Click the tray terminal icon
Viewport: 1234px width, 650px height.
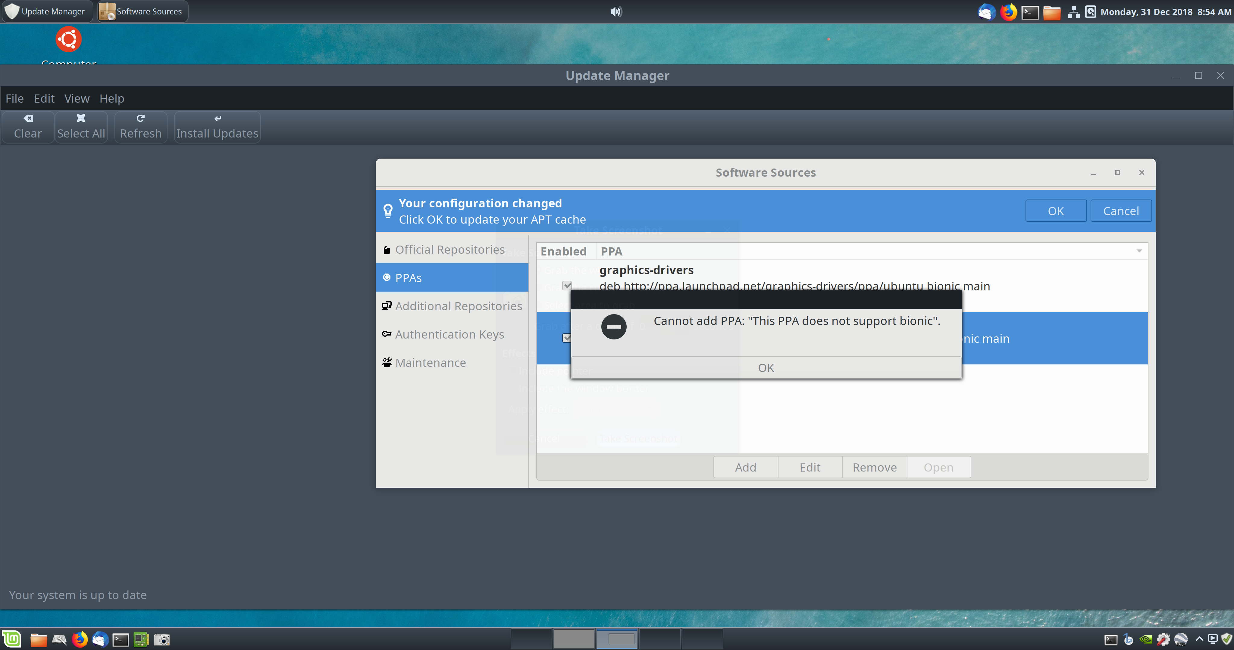point(1111,639)
